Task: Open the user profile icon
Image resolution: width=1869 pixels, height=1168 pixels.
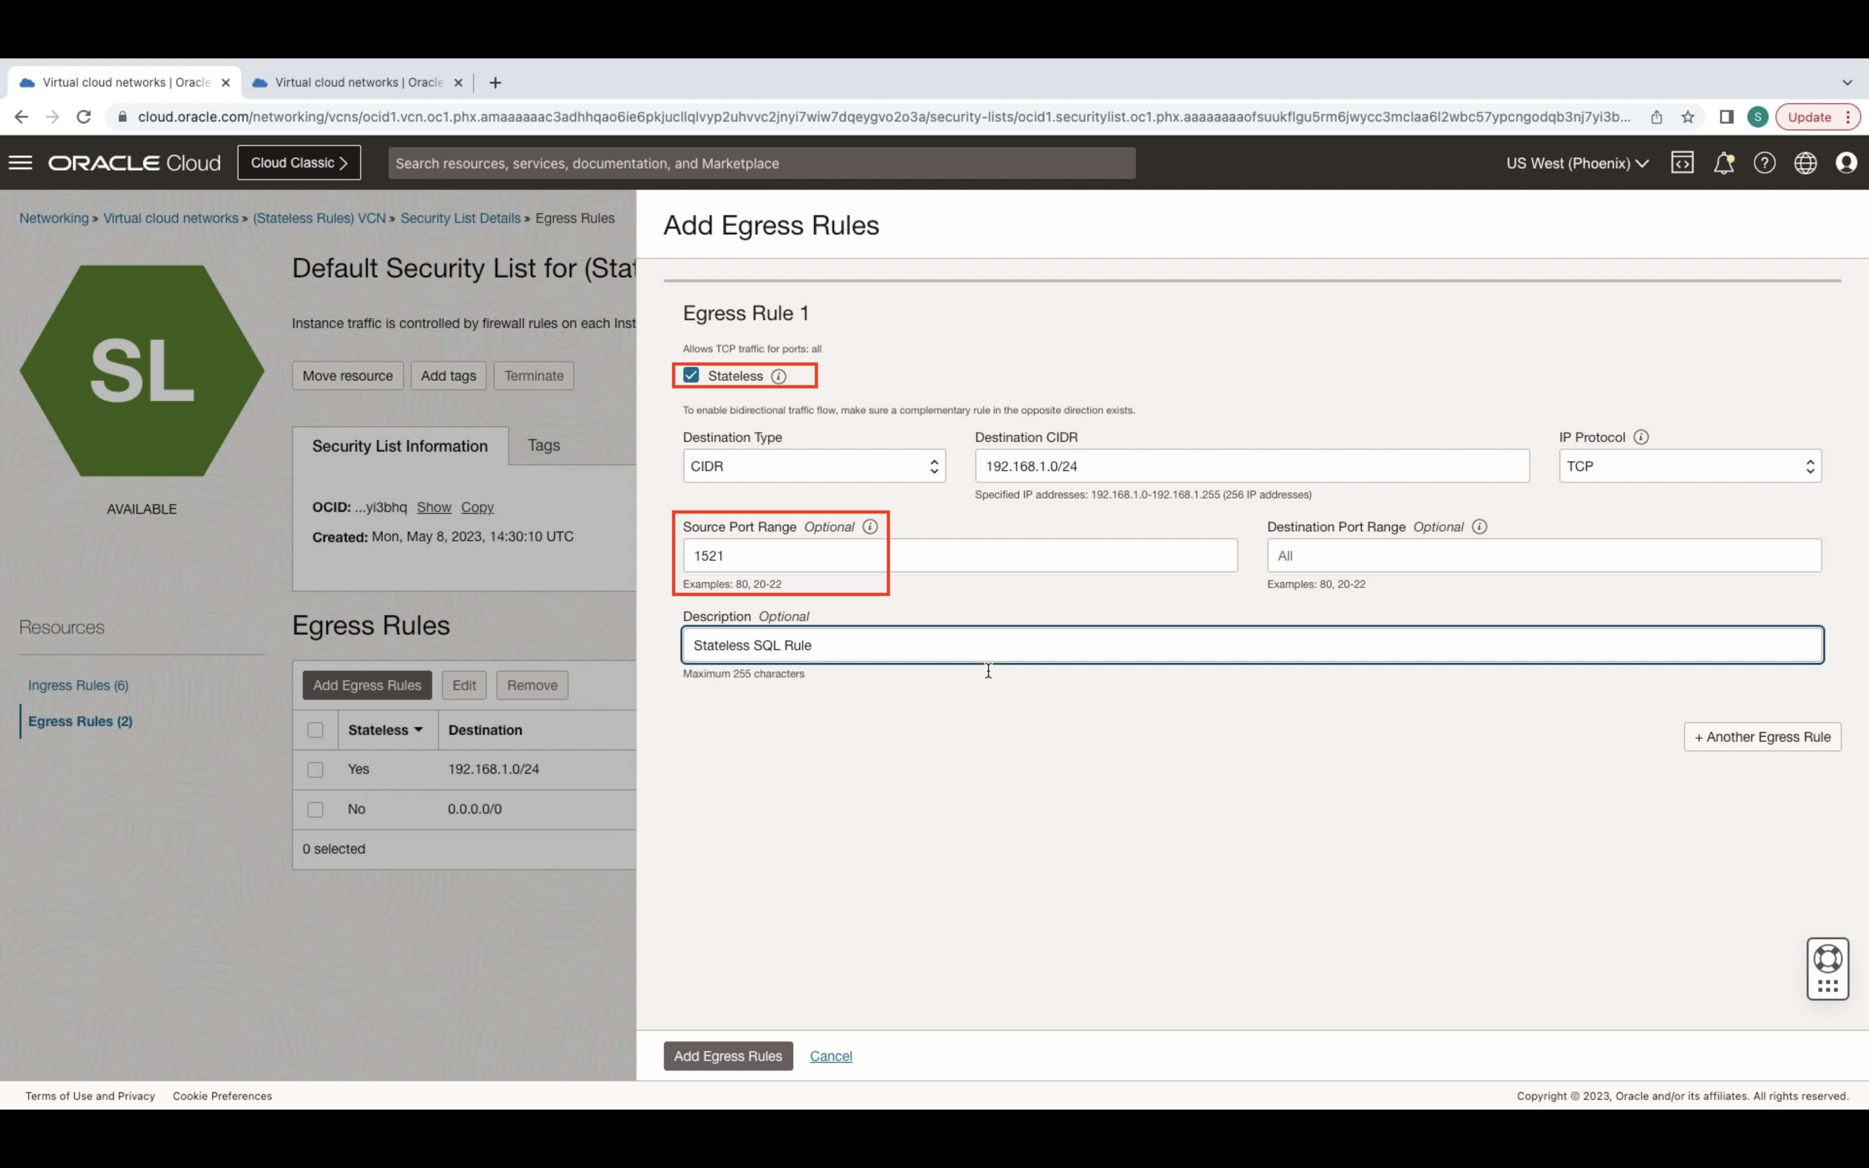Action: click(x=1848, y=162)
